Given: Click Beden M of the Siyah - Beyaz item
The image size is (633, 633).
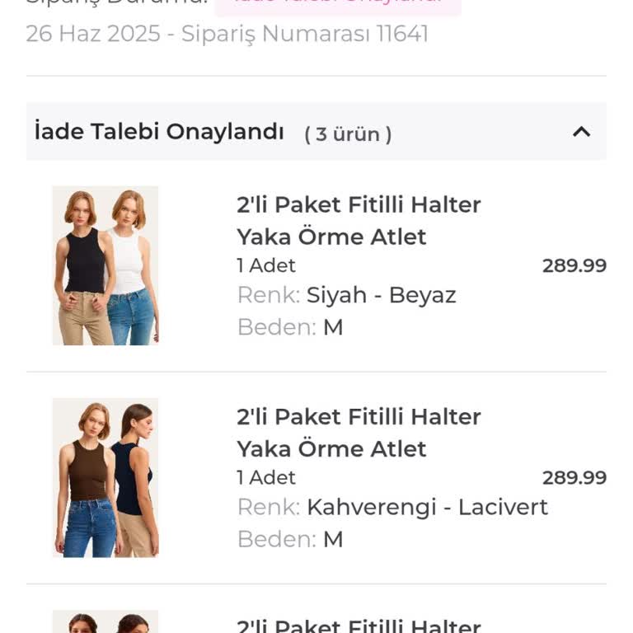Looking at the screenshot, I should (332, 327).
